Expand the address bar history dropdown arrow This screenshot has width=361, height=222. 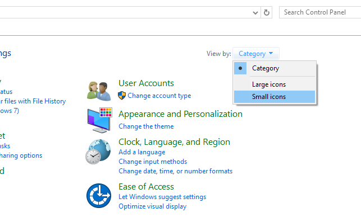(255, 13)
